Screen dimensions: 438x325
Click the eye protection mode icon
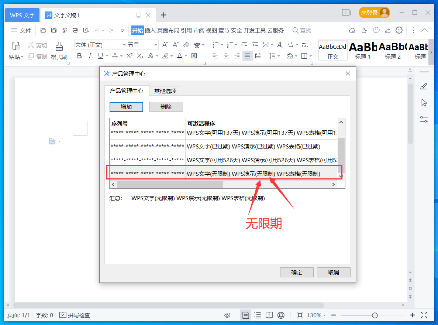pos(227,315)
